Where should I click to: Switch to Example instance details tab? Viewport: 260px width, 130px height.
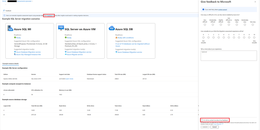click(11, 63)
